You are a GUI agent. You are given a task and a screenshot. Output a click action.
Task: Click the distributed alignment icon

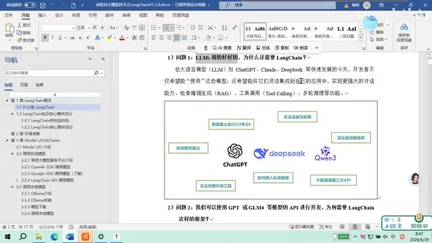coord(184,38)
